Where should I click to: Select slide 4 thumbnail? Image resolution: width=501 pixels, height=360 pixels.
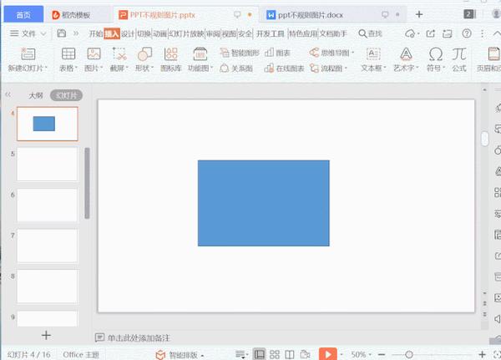(48, 124)
